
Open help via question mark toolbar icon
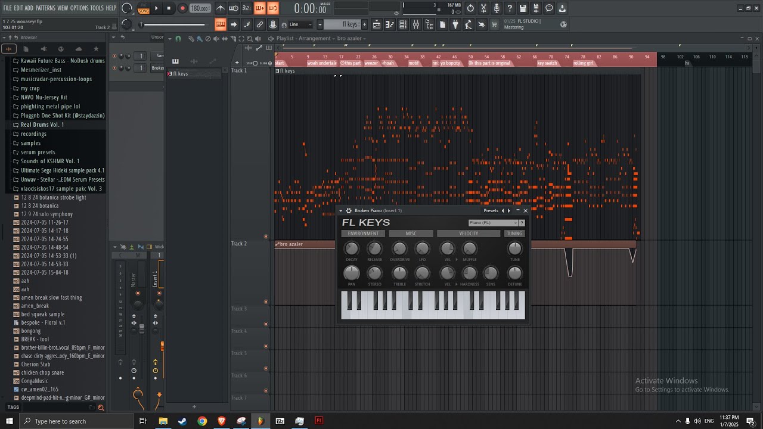(510, 8)
